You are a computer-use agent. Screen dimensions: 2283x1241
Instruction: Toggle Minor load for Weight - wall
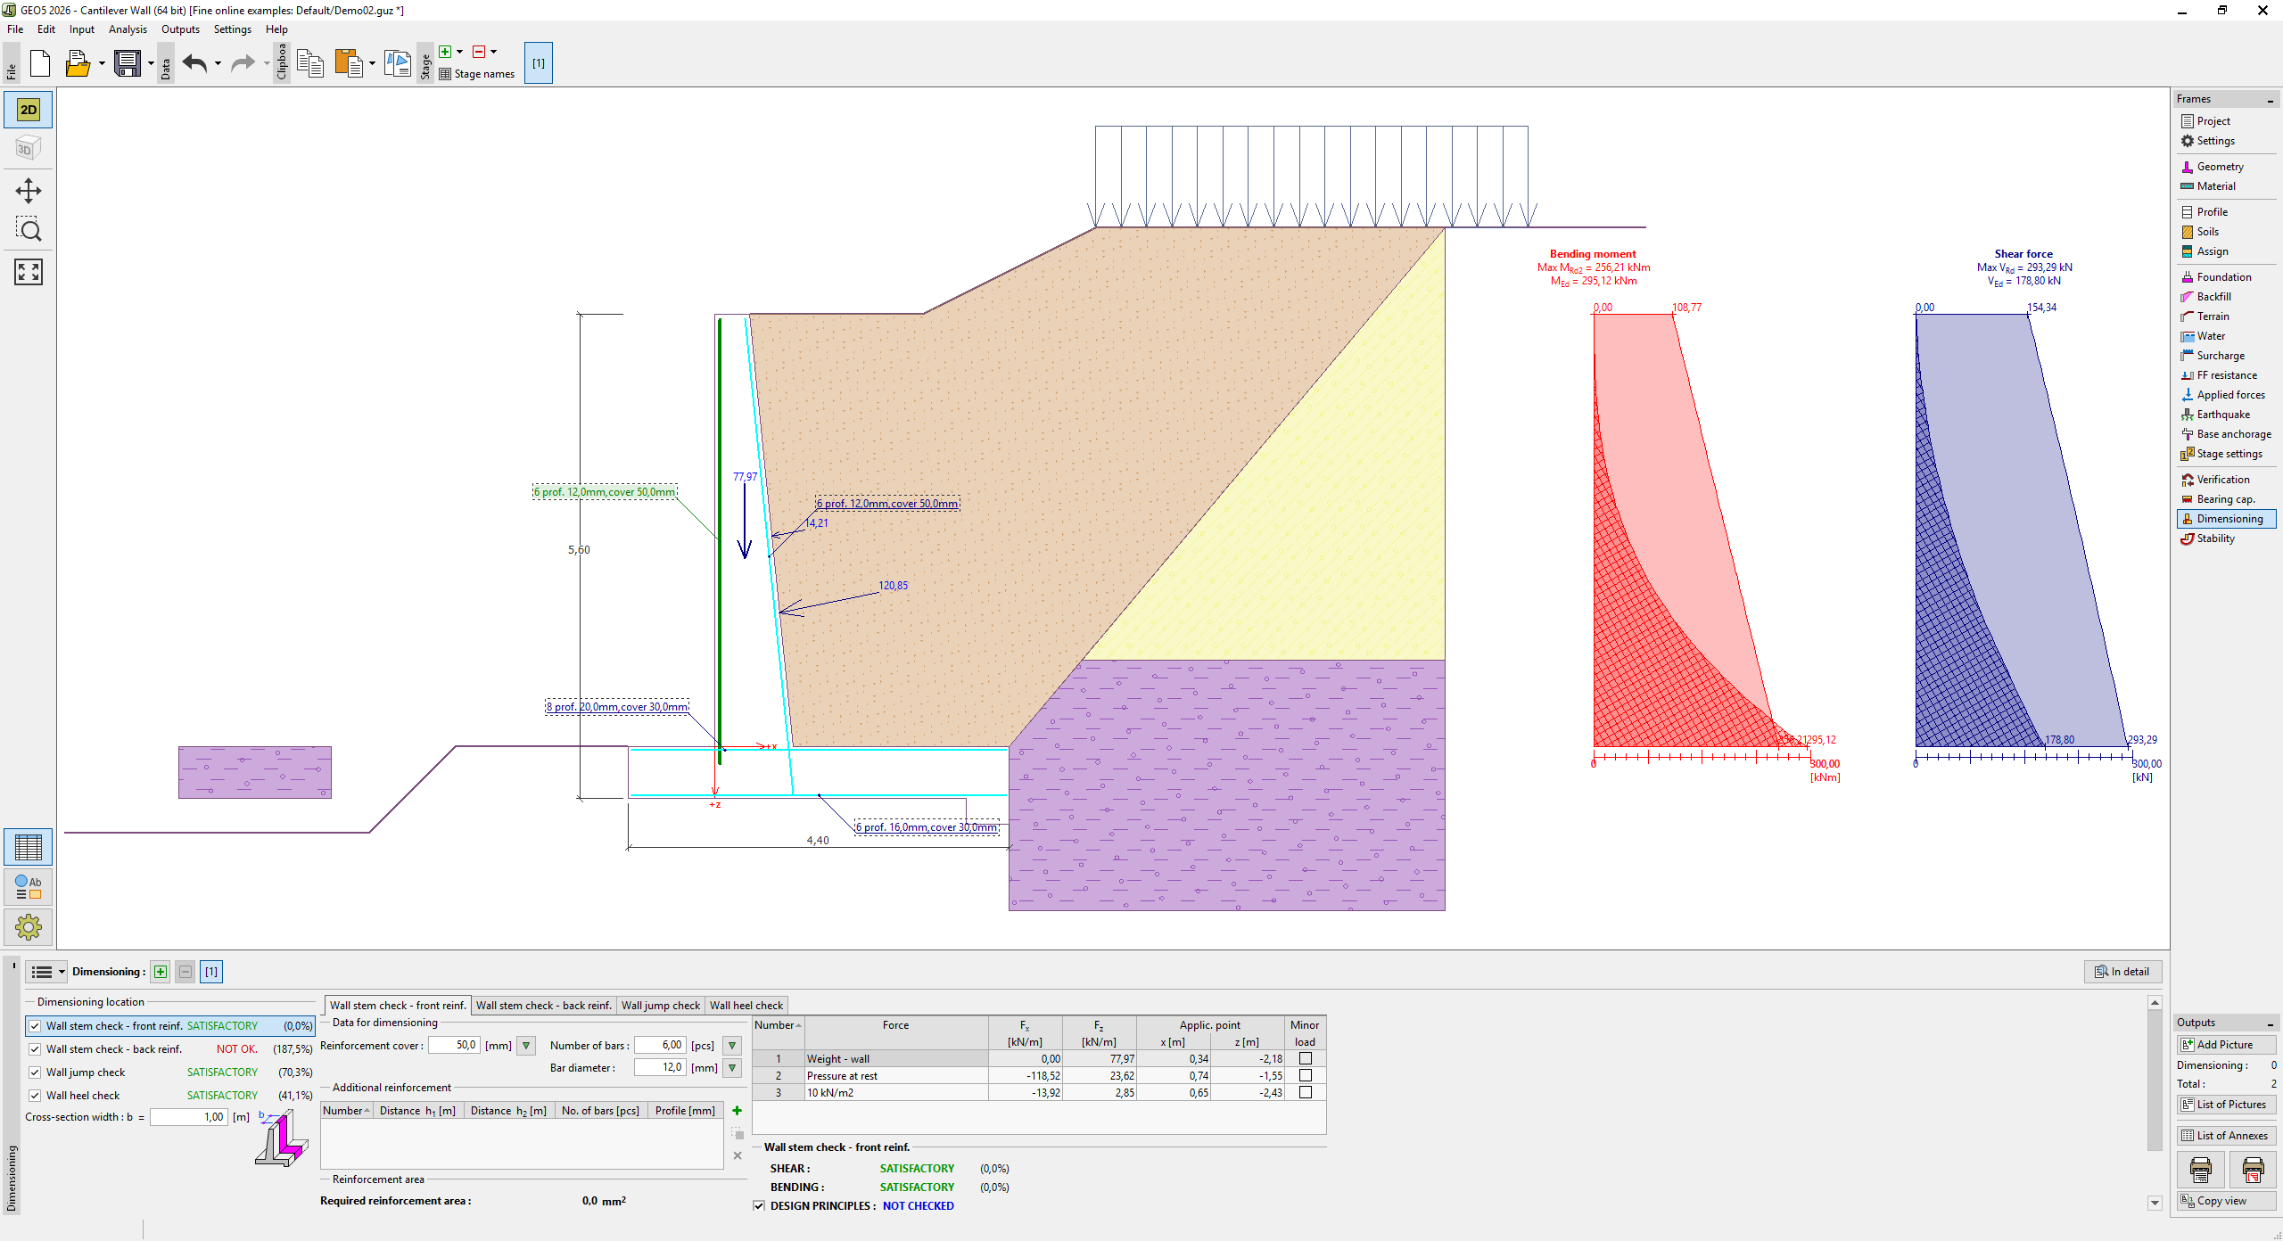(x=1306, y=1058)
